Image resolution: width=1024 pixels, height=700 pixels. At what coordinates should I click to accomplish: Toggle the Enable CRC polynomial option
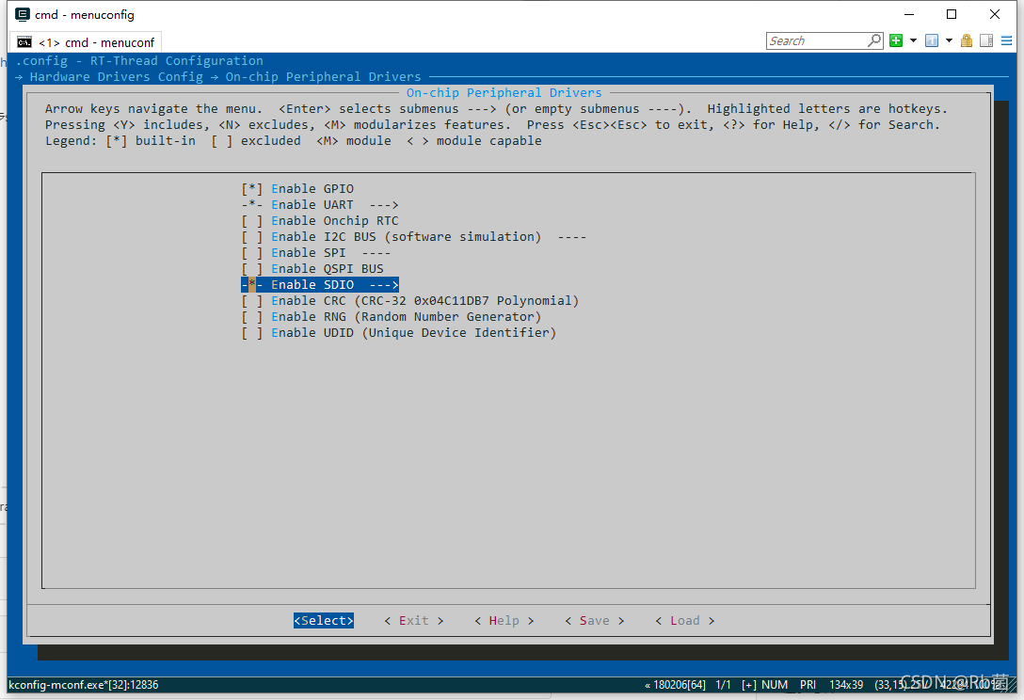click(x=409, y=301)
